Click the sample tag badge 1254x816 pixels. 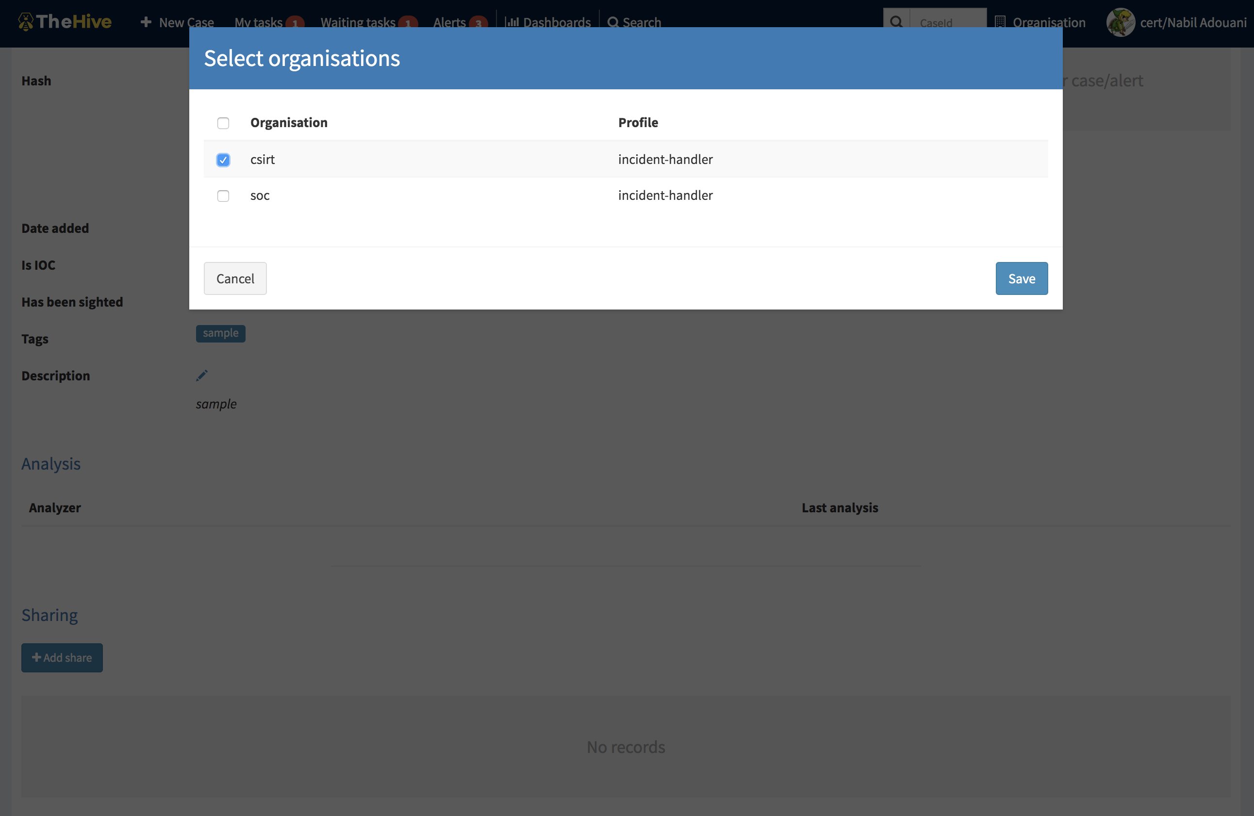[221, 333]
